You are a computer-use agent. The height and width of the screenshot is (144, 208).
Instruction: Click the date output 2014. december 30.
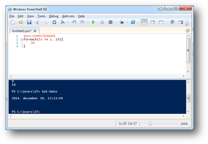pos(37,98)
